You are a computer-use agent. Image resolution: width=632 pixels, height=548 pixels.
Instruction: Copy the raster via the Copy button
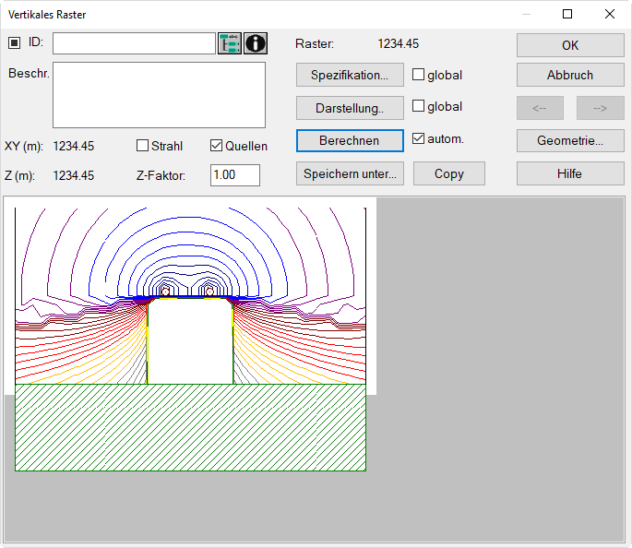(x=449, y=173)
